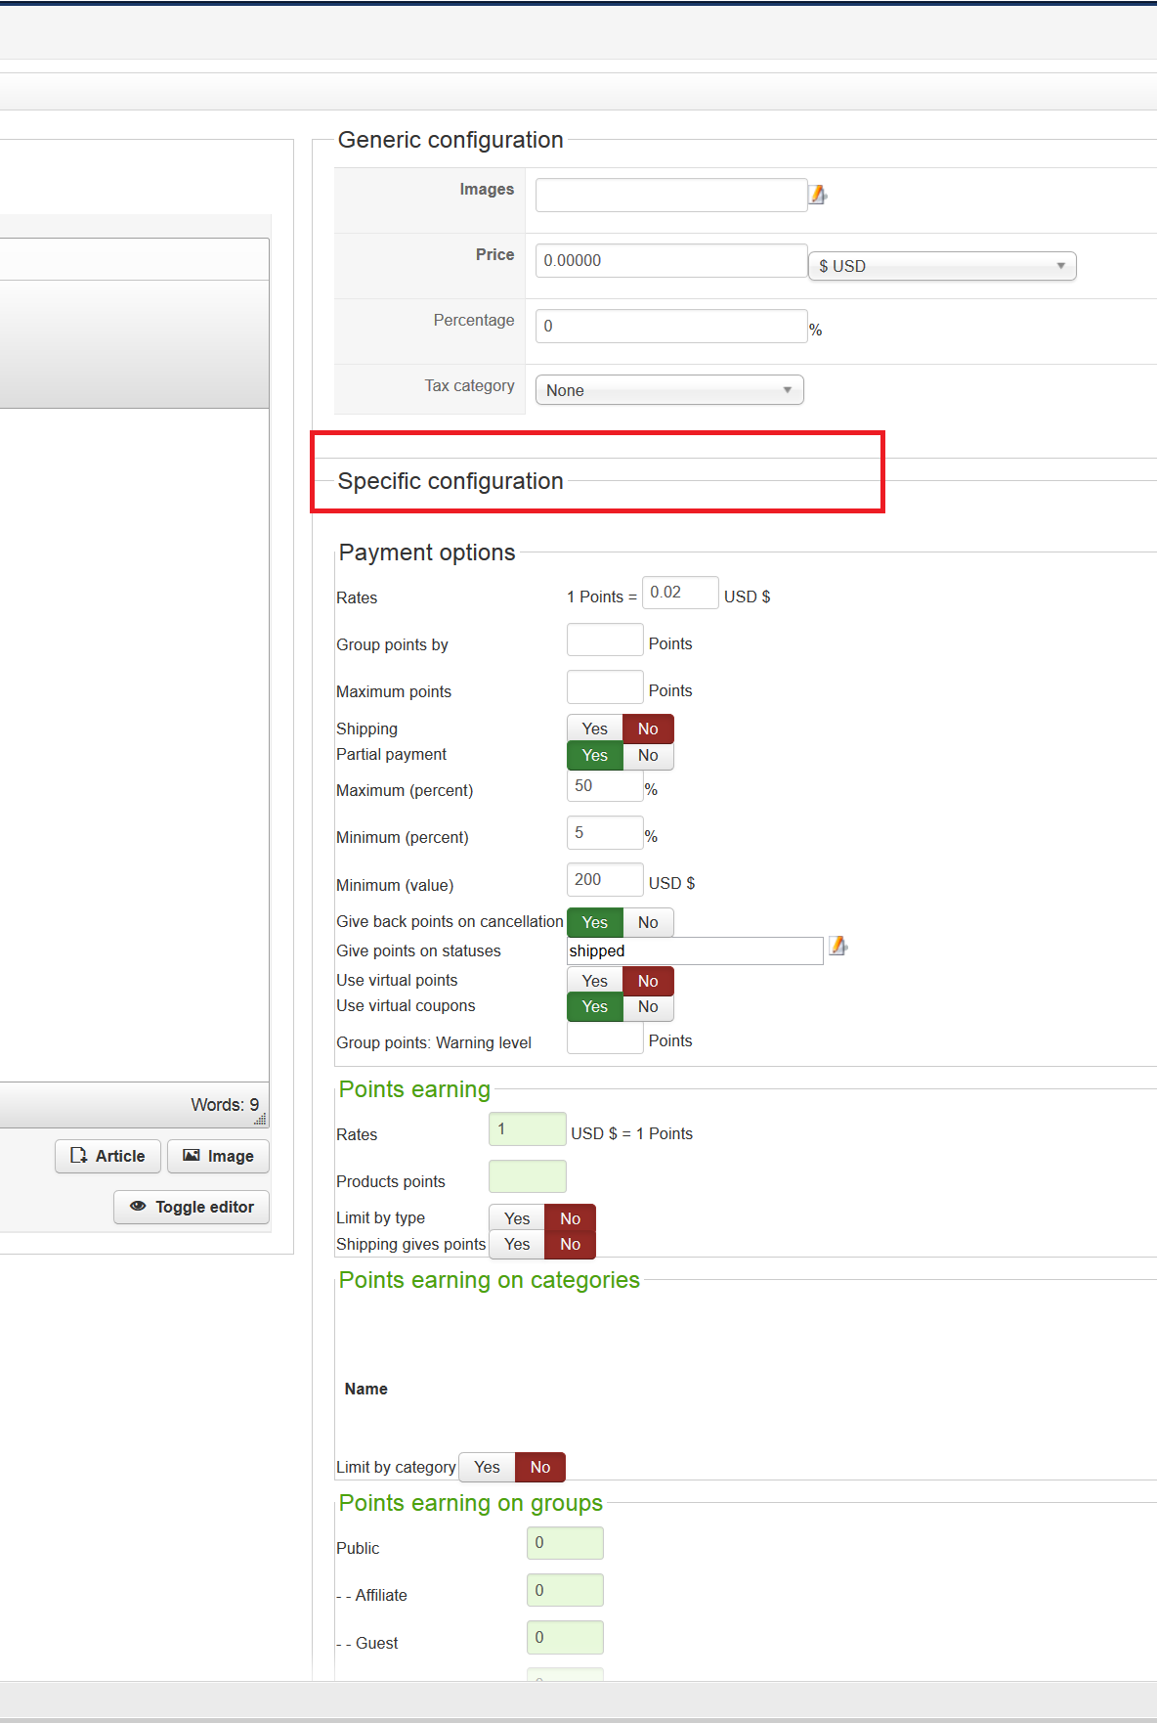This screenshot has height=1723, width=1158.
Task: Open the $ USD currency dropdown
Action: point(942,266)
